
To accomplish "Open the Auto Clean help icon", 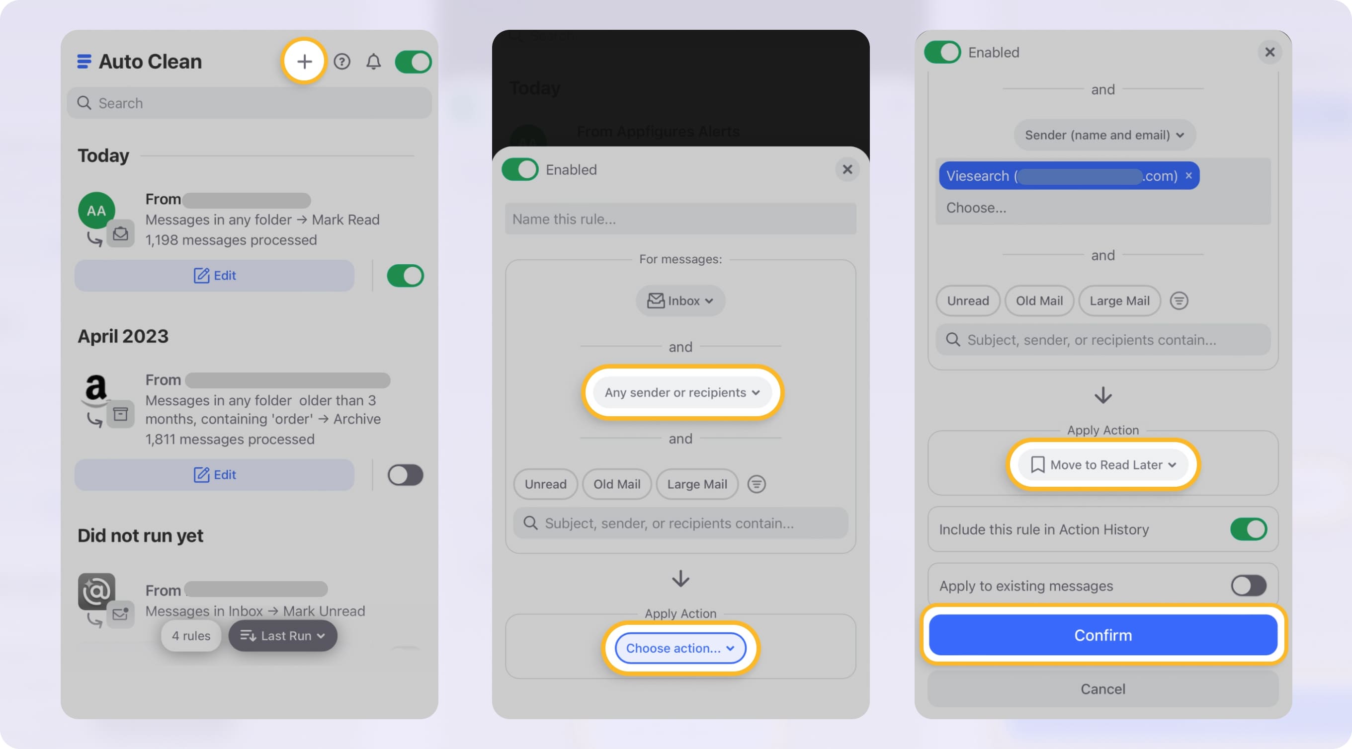I will pos(342,62).
